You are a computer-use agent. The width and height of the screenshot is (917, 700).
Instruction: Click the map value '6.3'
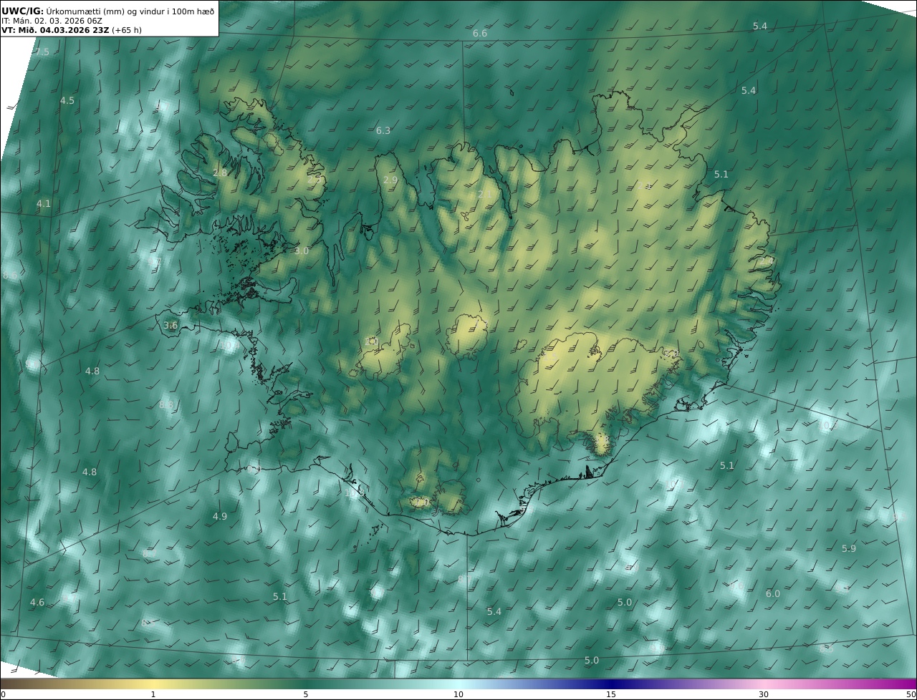click(x=383, y=131)
